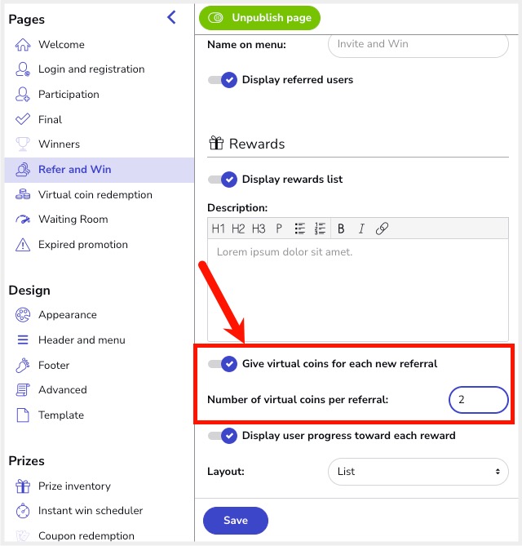Viewport: 522px width, 546px height.
Task: Click the Save button
Action: 236,521
